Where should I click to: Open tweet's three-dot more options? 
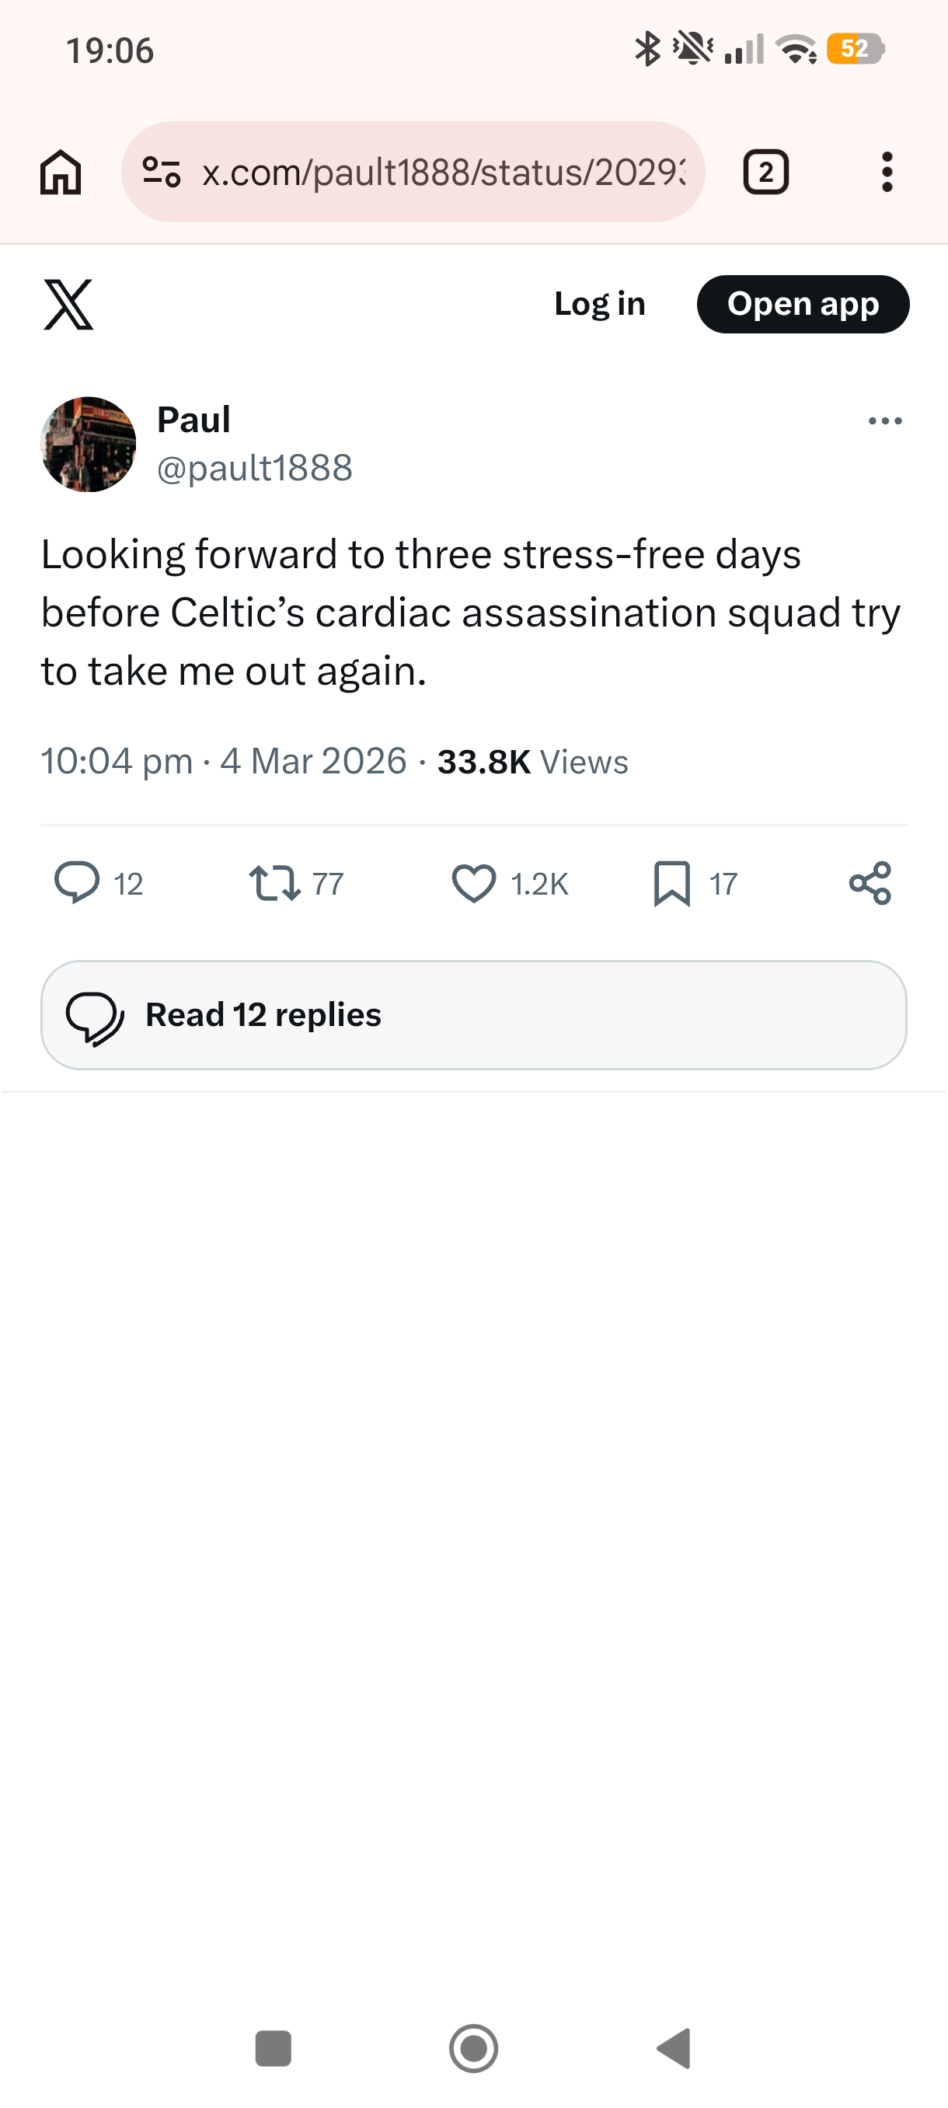coord(885,421)
